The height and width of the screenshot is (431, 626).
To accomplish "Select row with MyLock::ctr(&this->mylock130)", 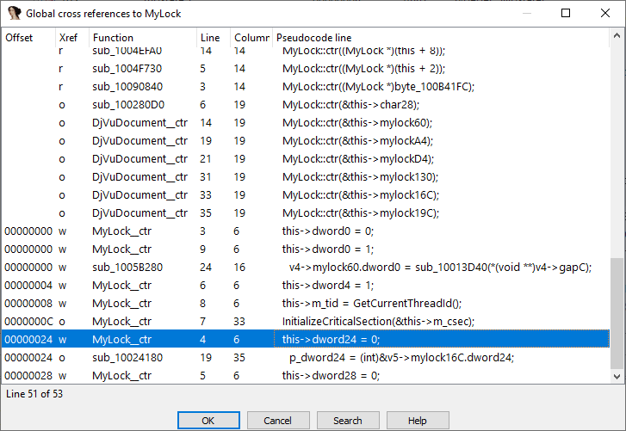I will [x=306, y=177].
